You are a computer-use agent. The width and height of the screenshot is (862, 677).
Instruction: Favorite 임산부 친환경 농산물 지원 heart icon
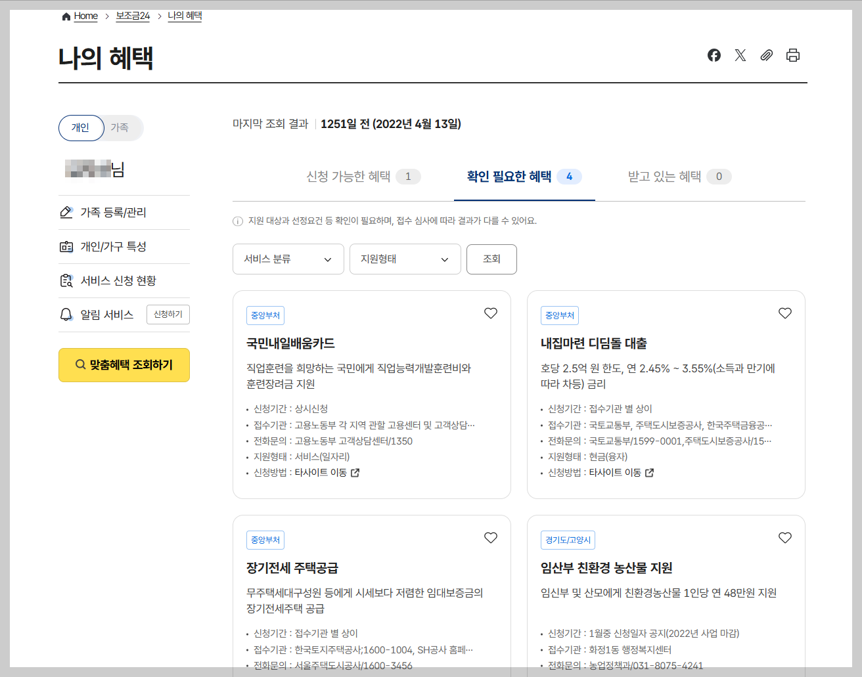(785, 538)
